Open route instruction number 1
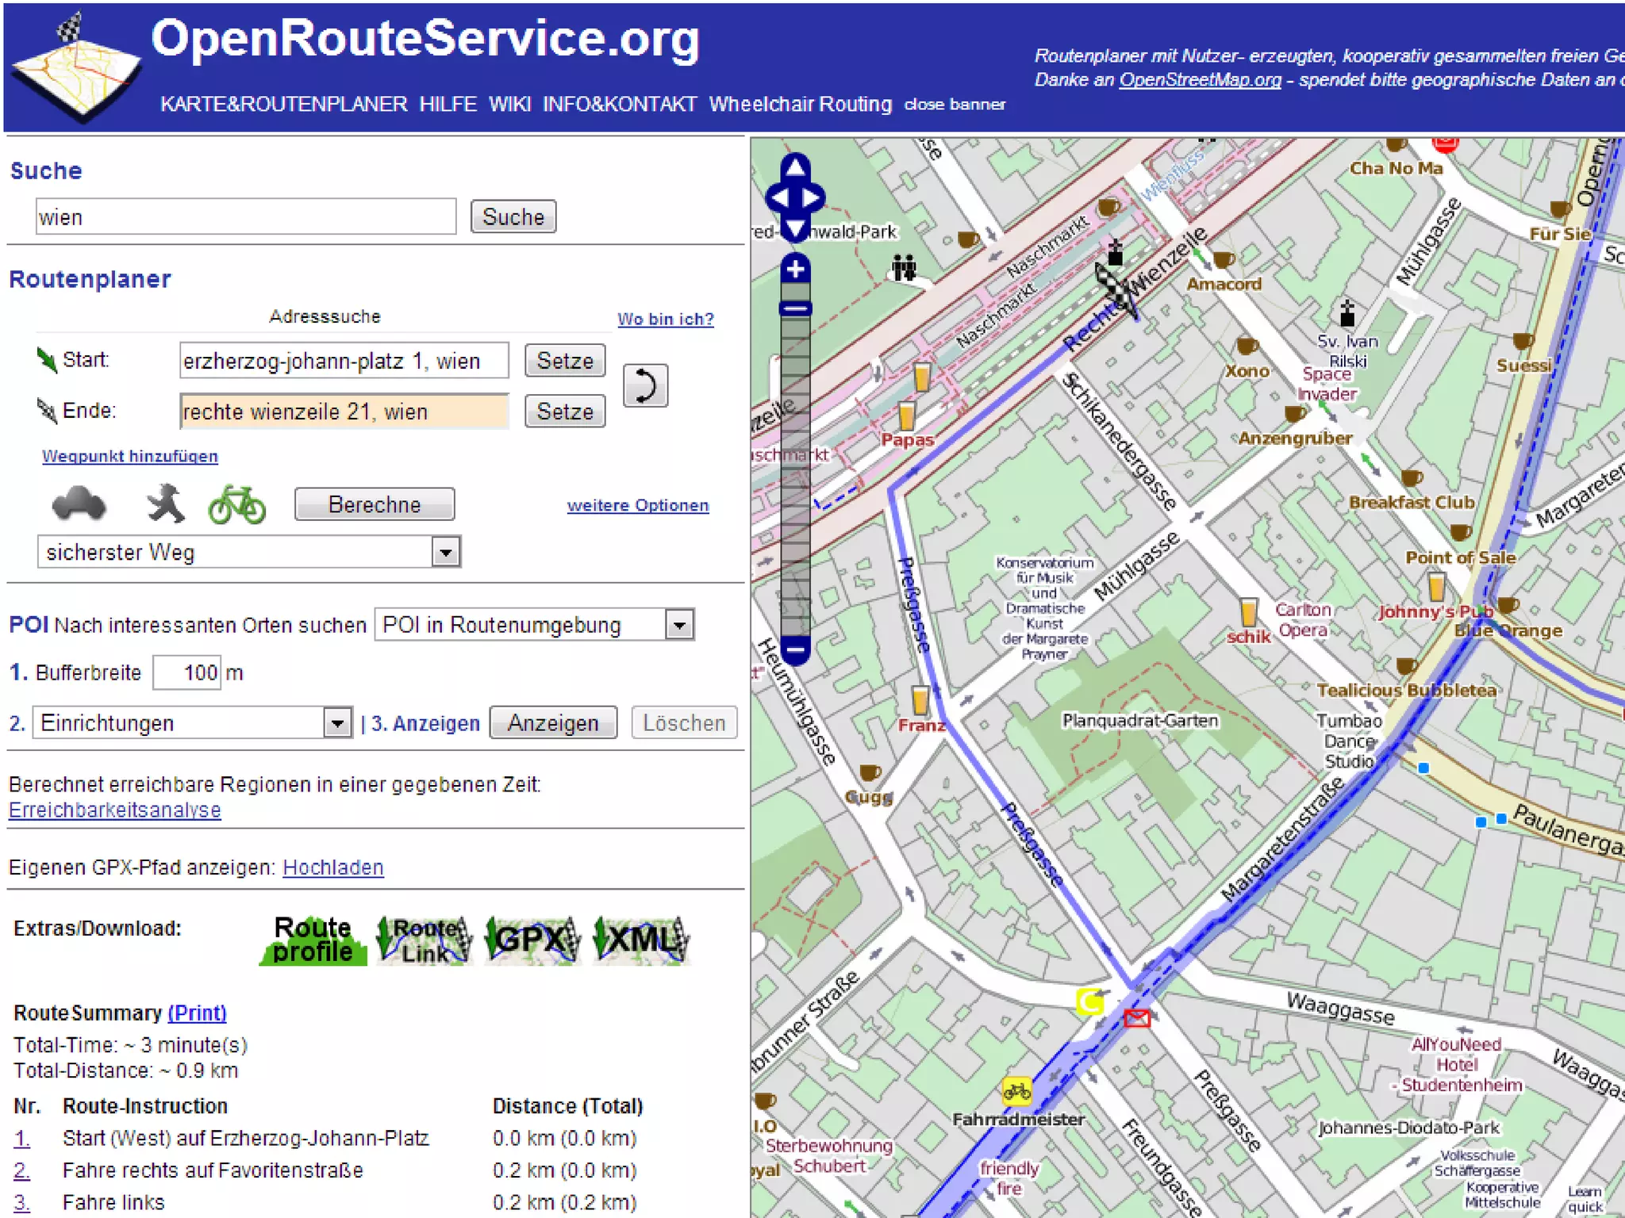1625x1218 pixels. click(22, 1139)
